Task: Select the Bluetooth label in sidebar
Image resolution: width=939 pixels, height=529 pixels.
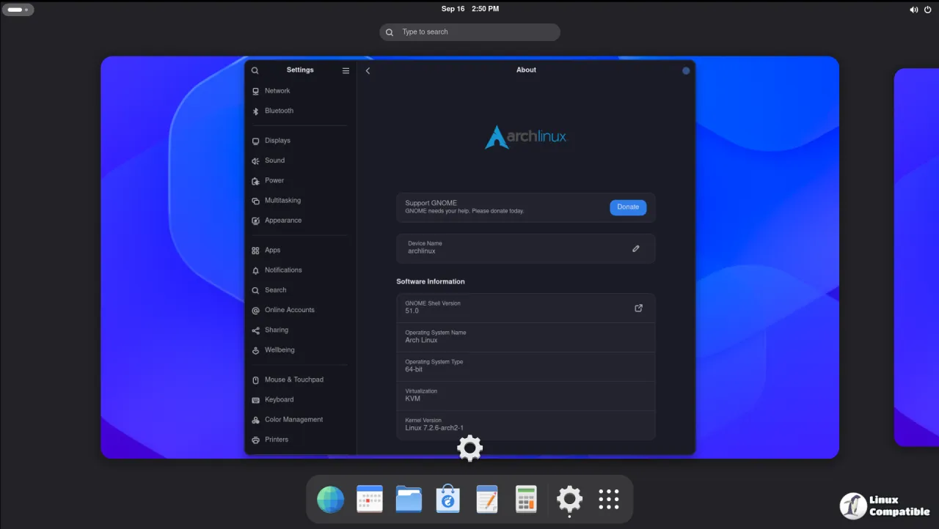Action: (x=279, y=111)
